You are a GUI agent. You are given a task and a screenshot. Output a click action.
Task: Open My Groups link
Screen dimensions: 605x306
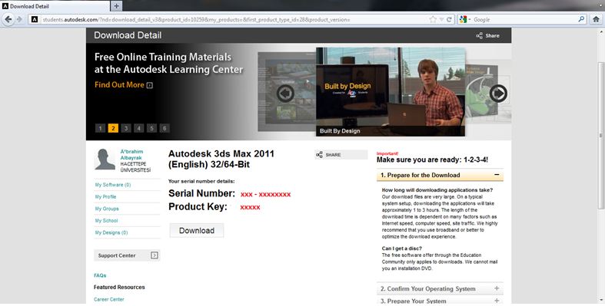[x=107, y=209]
